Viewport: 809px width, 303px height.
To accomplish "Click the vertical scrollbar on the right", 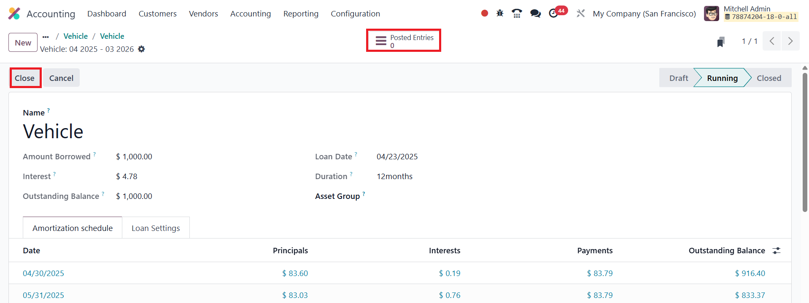I will point(805,143).
